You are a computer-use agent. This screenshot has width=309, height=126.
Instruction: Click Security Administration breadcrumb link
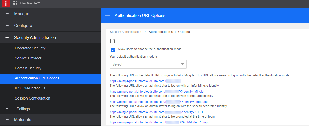(125, 32)
